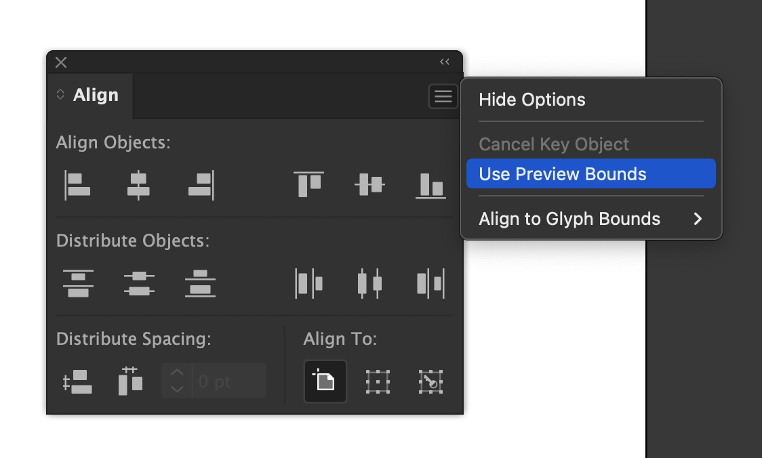
Task: Click Horizontal Align Left icon
Action: click(x=78, y=185)
